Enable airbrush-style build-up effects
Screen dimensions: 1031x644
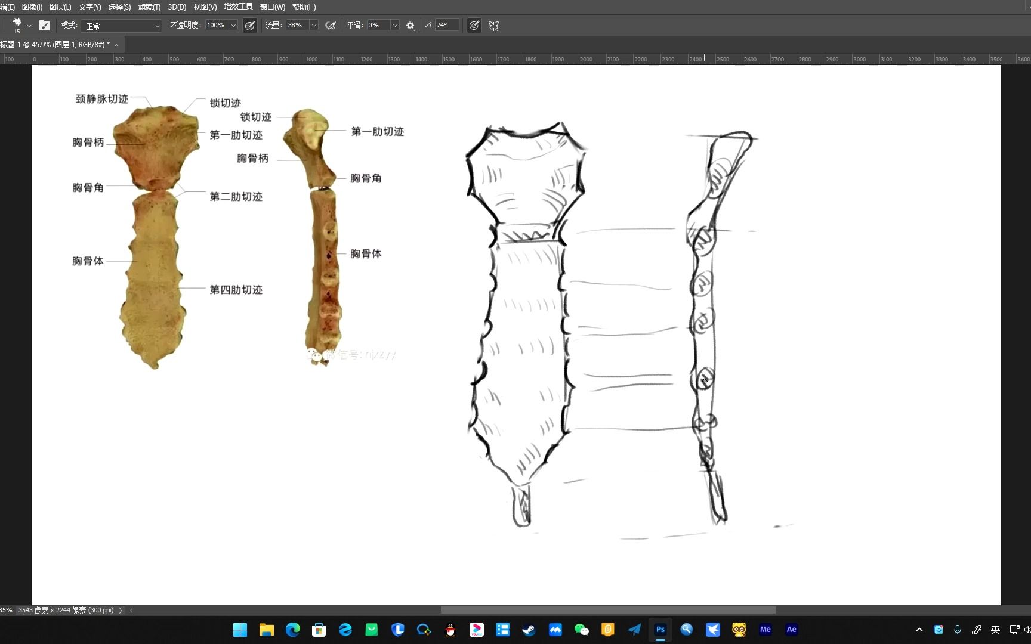click(x=331, y=25)
